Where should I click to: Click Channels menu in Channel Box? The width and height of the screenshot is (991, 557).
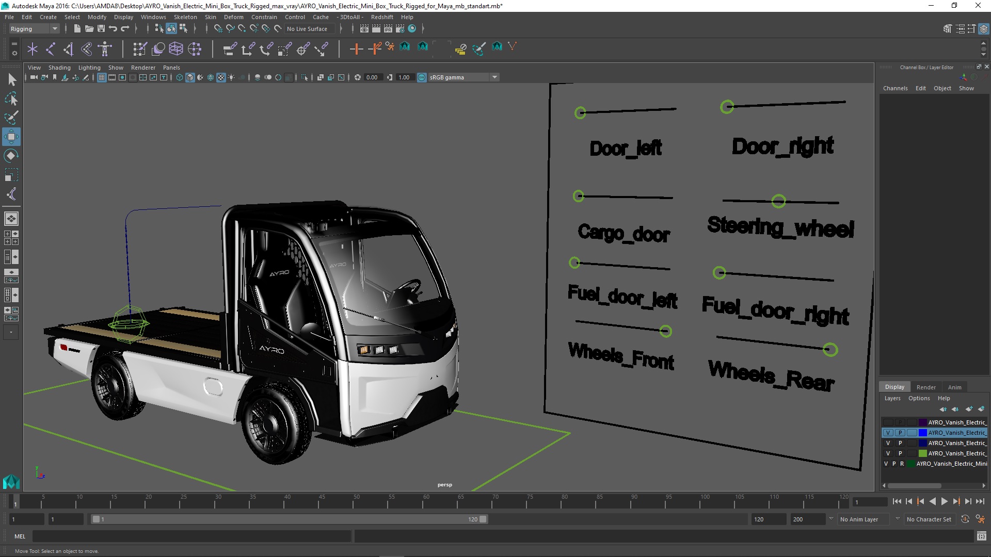pos(895,88)
